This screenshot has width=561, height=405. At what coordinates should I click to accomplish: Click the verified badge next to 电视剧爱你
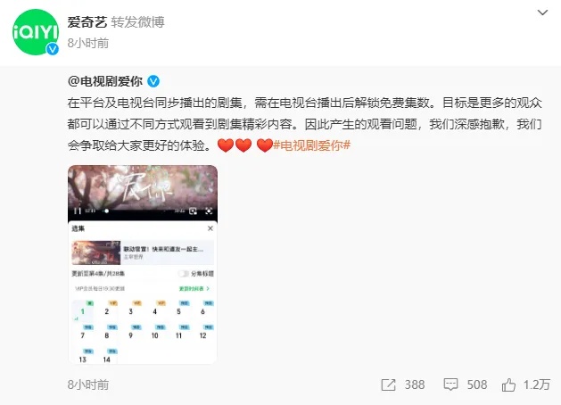pyautogui.click(x=153, y=81)
